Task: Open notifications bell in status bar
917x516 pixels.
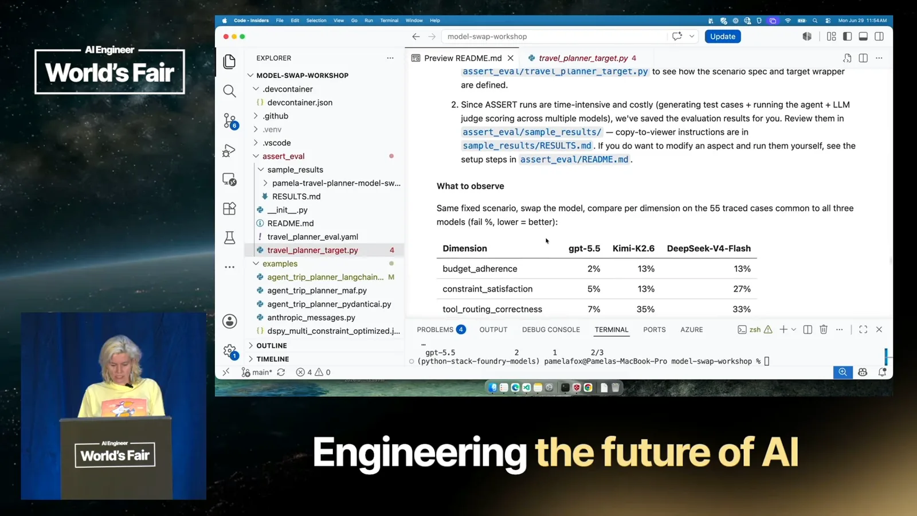Action: click(x=882, y=372)
